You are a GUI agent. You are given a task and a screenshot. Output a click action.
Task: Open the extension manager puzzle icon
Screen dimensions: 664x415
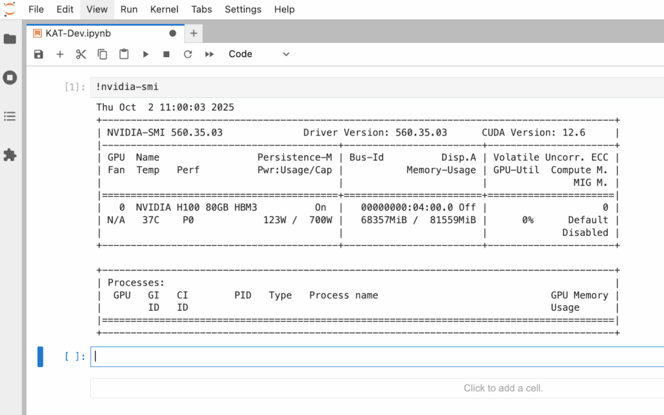pos(10,156)
